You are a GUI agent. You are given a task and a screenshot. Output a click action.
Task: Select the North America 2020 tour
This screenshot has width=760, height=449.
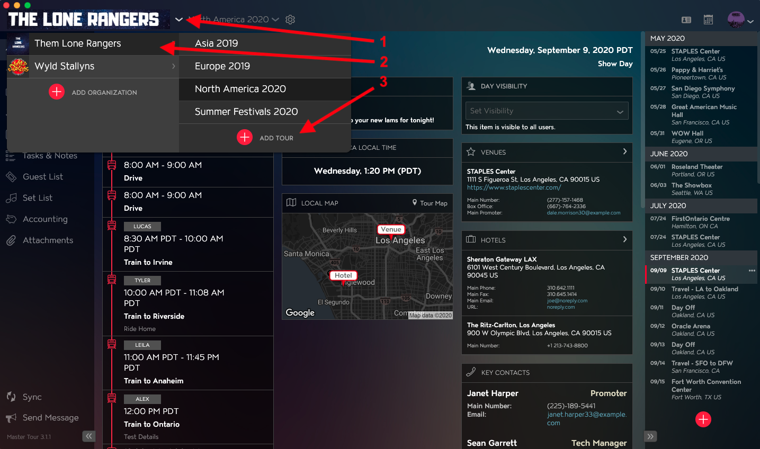point(265,89)
